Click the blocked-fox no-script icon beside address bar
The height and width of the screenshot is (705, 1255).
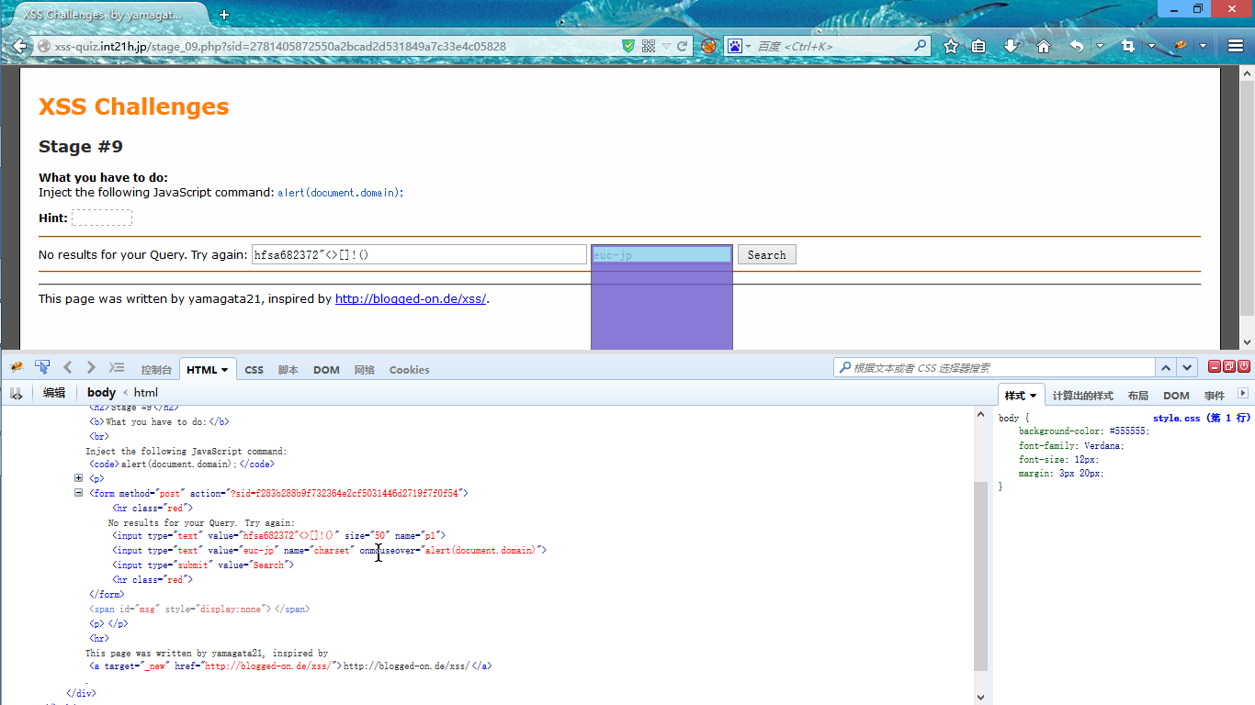point(708,46)
